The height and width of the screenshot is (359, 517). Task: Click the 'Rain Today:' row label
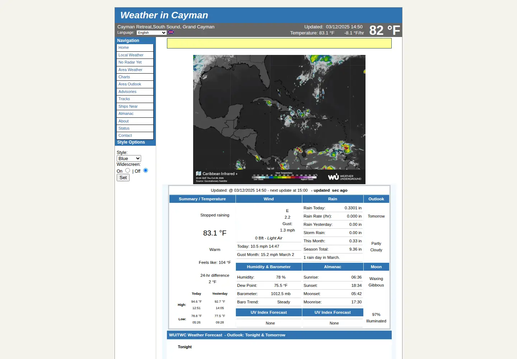[315, 208]
